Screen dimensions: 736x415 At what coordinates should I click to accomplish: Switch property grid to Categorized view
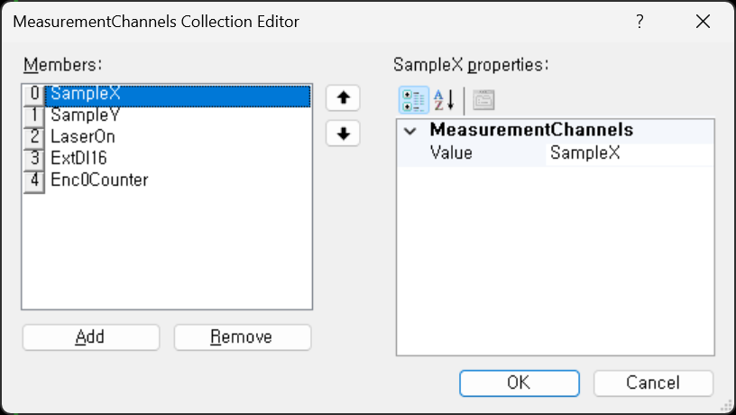point(413,100)
